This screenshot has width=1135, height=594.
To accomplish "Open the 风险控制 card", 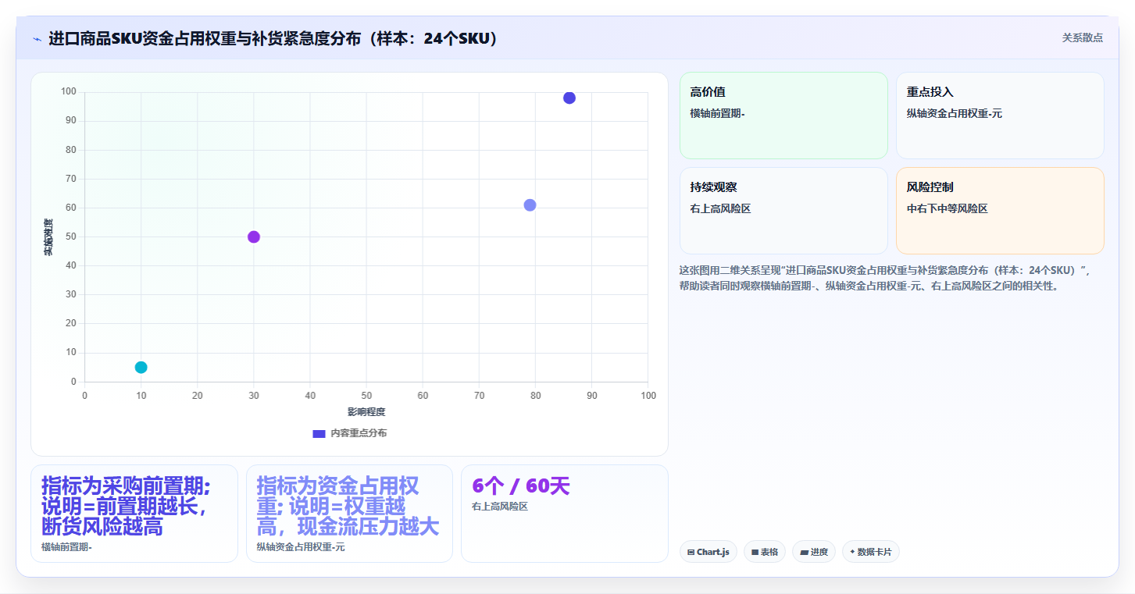I will click(x=1000, y=211).
